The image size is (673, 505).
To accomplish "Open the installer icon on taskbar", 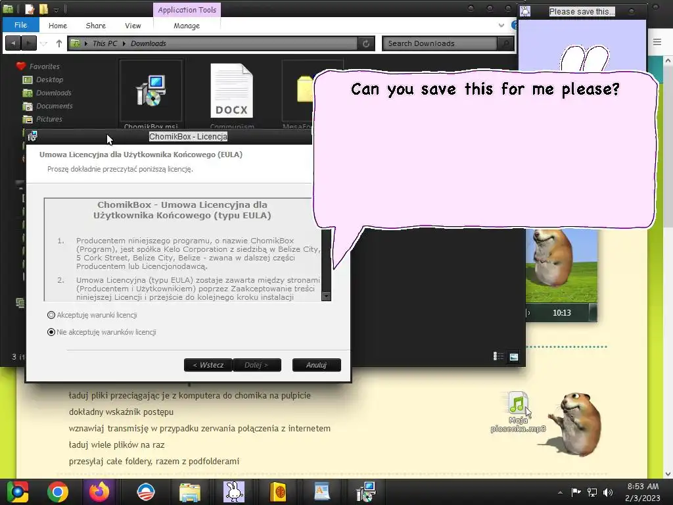I will click(x=367, y=492).
